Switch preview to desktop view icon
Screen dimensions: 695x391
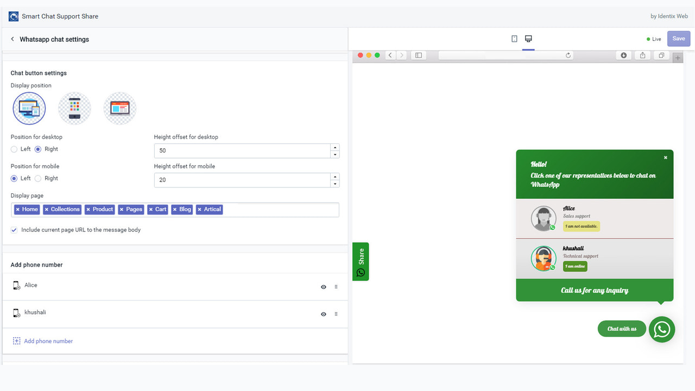click(x=528, y=39)
